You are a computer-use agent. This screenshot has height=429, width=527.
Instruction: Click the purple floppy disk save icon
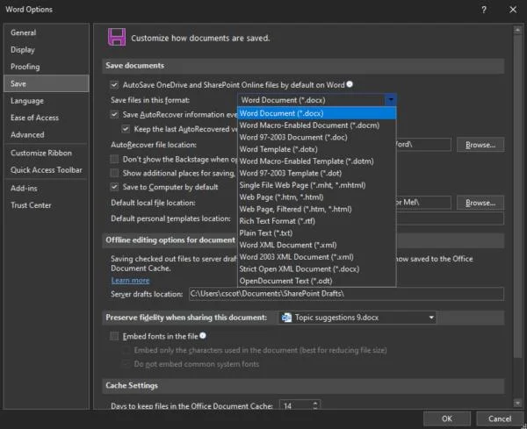click(117, 37)
